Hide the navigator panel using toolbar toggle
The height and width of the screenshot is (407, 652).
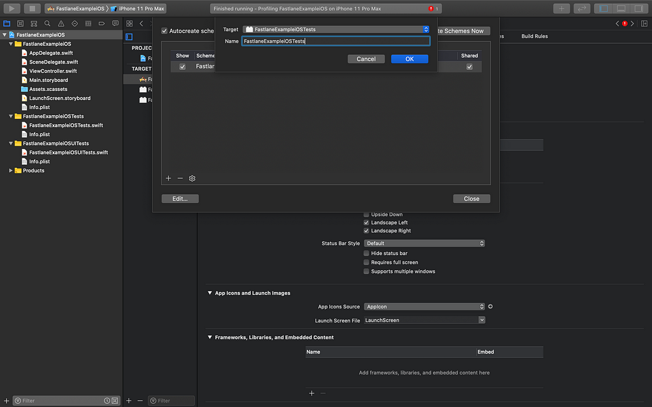604,8
